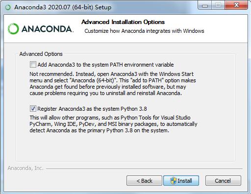Click the greyed-out maximize window button
This screenshot has height=194, width=251.
[x=218, y=5]
